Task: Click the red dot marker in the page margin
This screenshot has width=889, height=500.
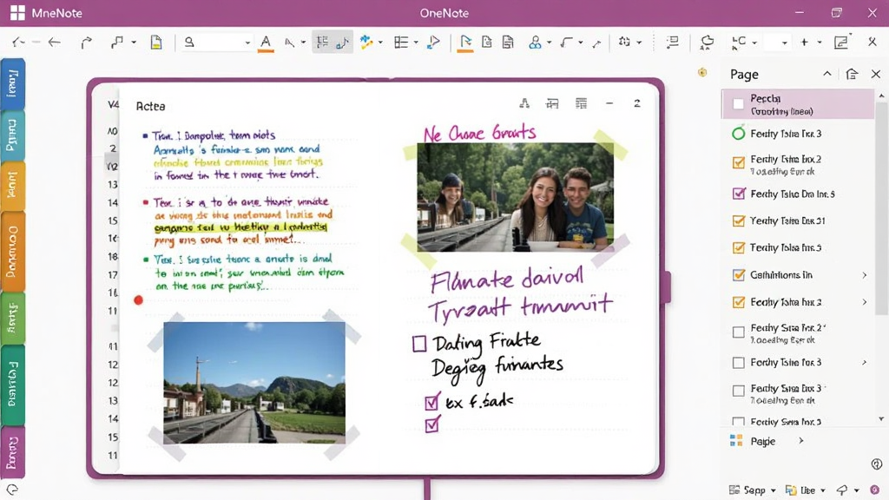Action: (138, 299)
